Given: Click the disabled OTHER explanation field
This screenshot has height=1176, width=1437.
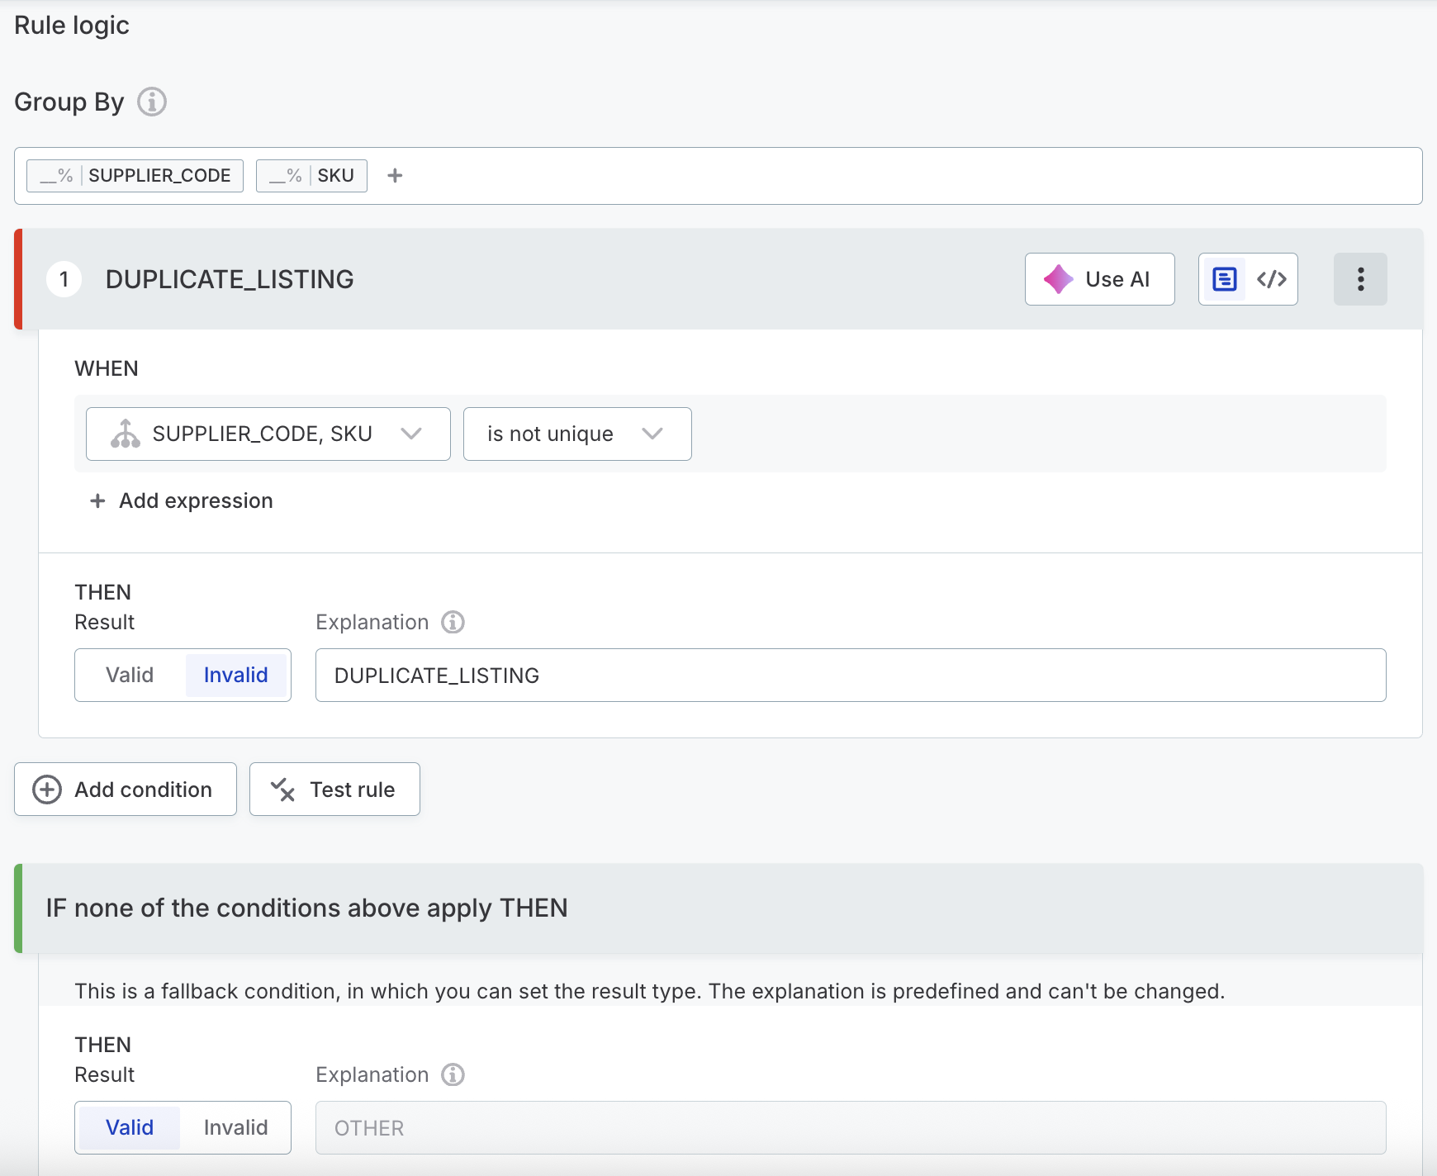Looking at the screenshot, I should 851,1127.
